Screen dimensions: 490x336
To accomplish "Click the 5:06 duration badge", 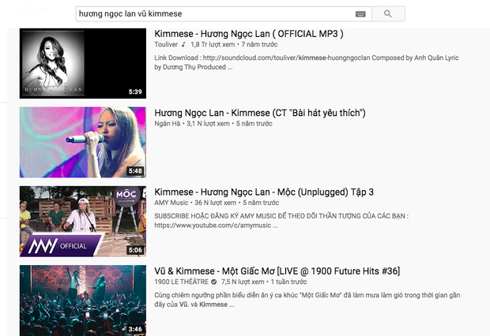I will [135, 250].
